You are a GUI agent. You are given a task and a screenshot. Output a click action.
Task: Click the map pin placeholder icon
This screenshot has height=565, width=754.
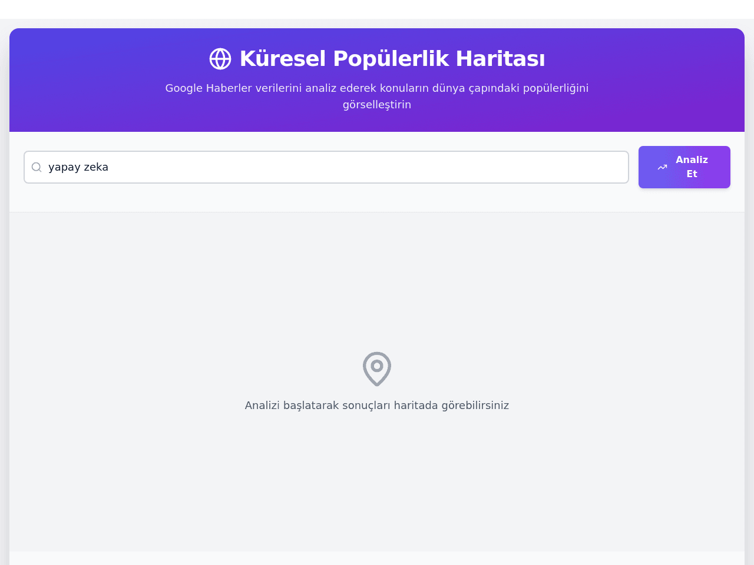tap(377, 369)
